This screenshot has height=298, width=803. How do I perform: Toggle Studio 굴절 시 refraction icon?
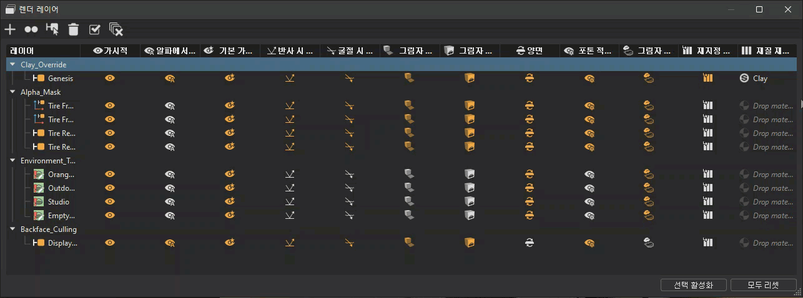point(350,202)
